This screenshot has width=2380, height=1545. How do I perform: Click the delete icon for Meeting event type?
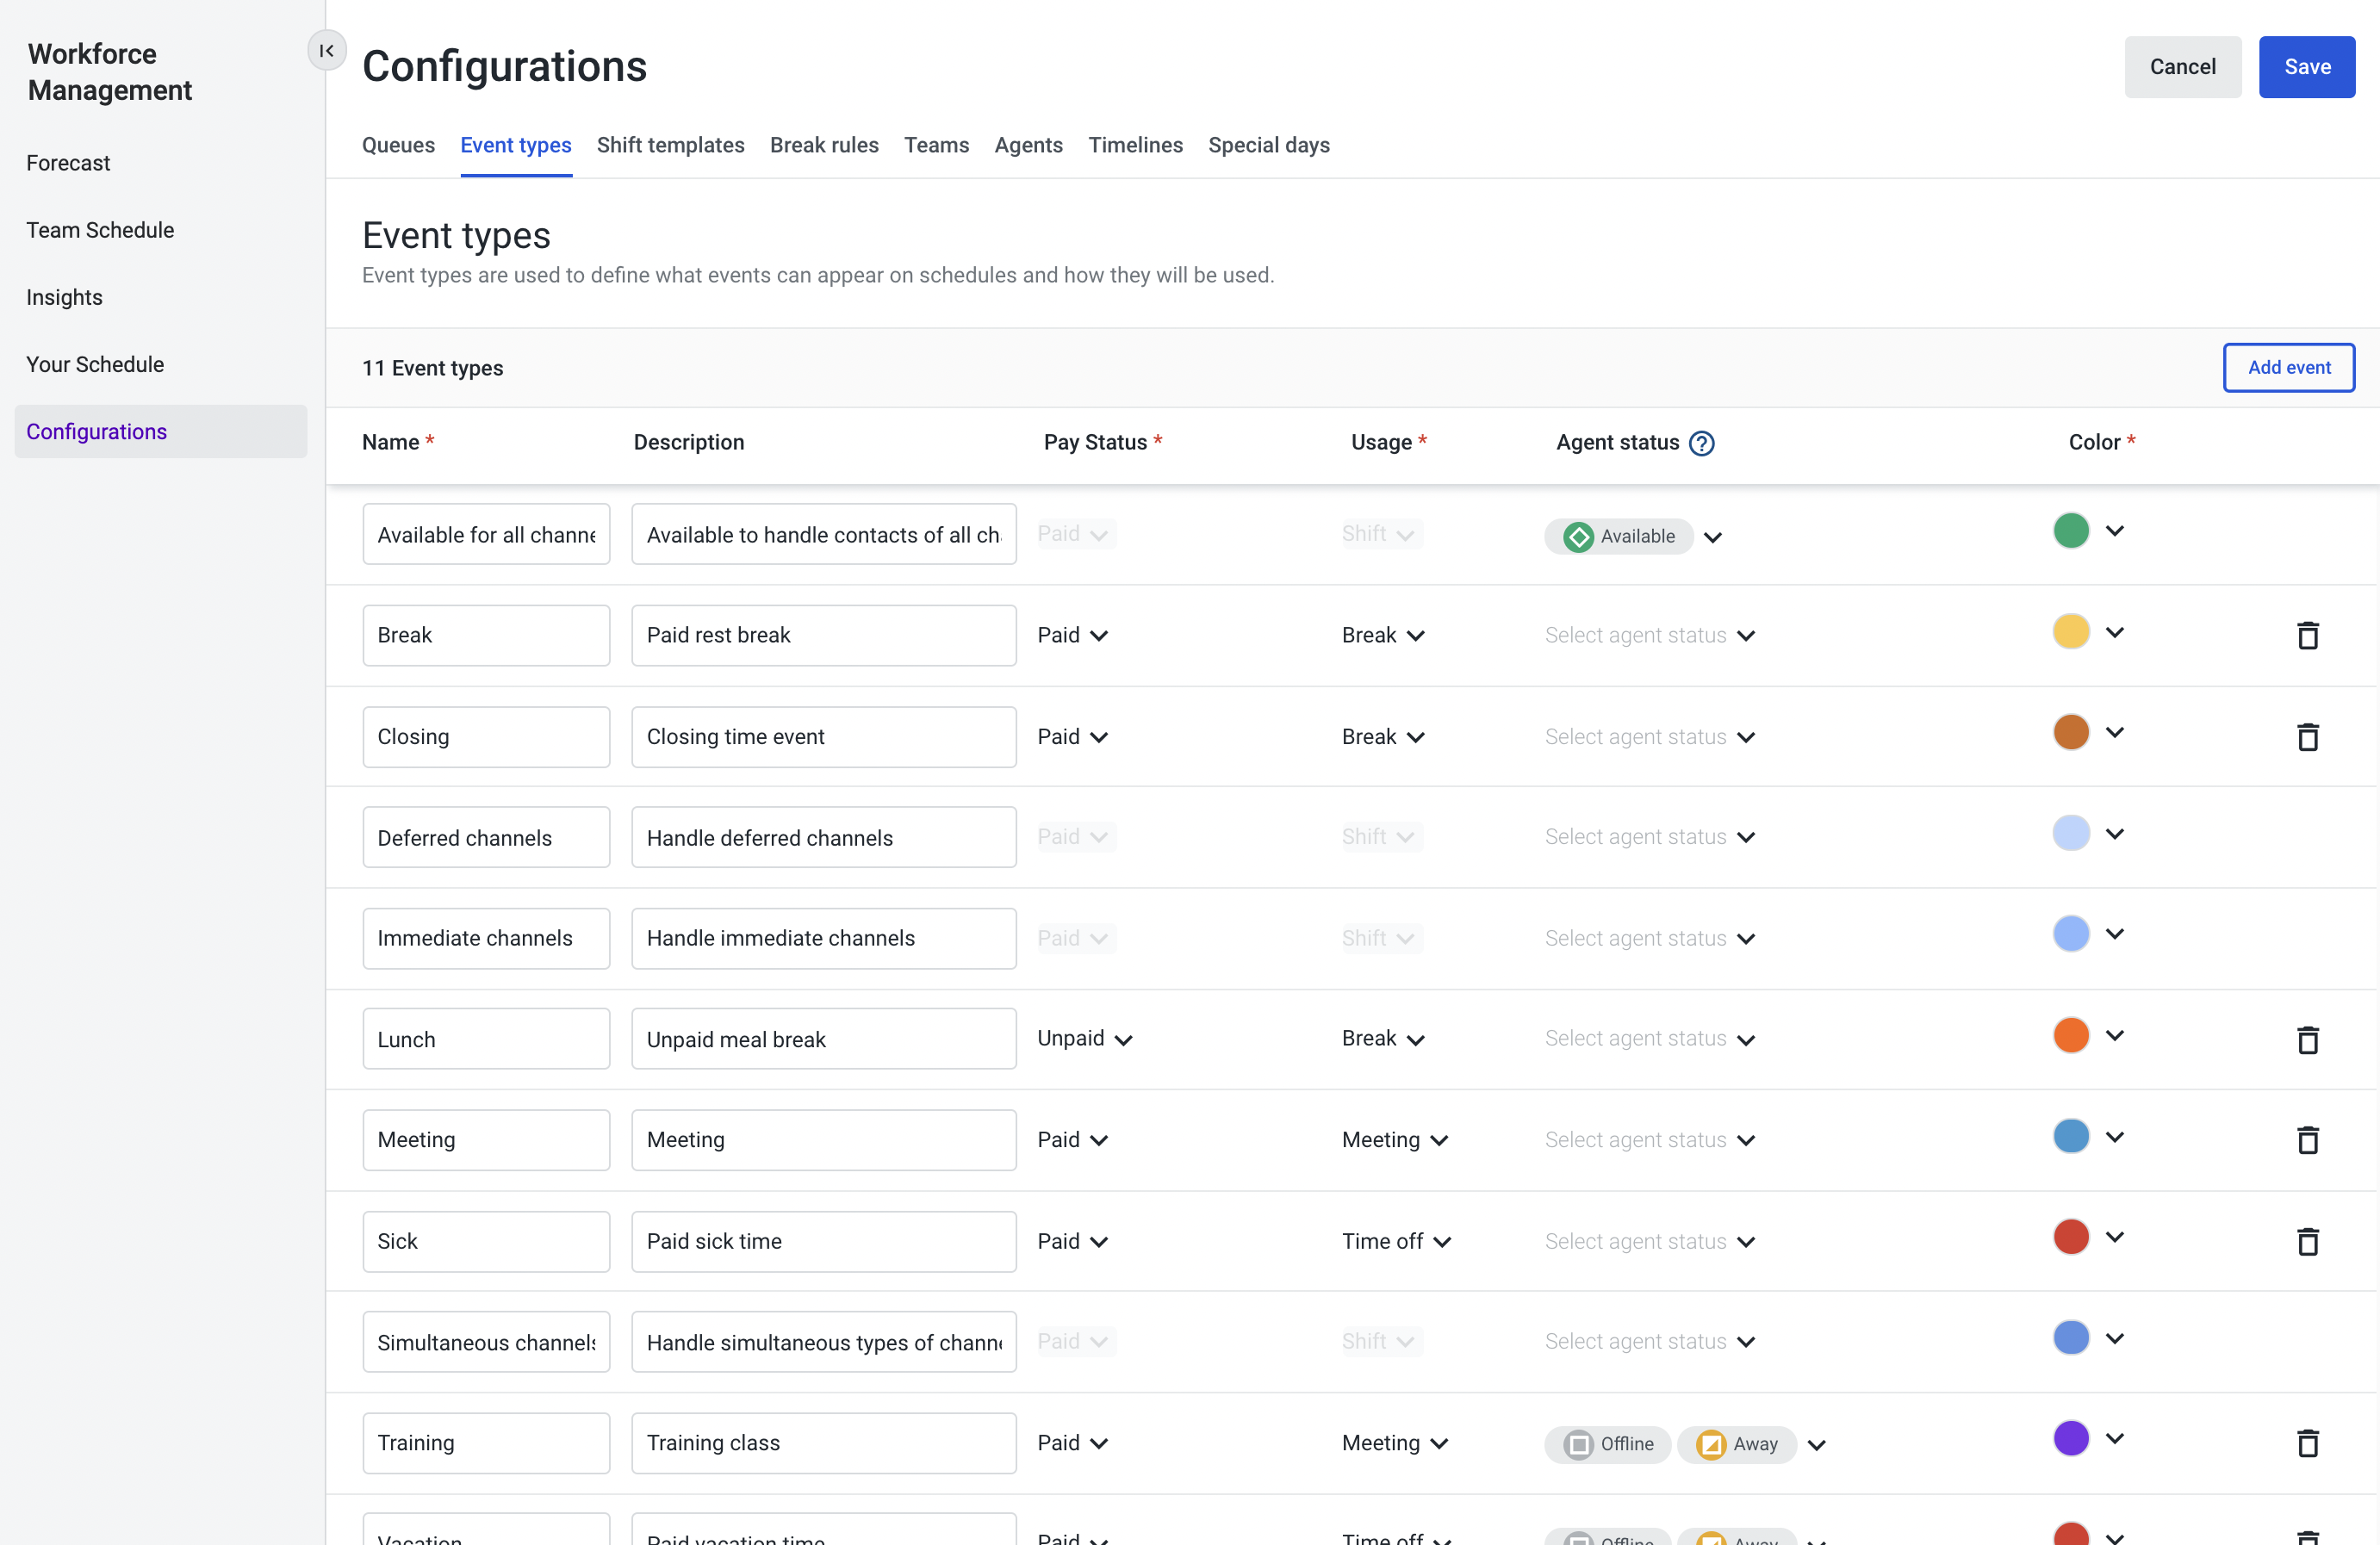click(x=2307, y=1139)
